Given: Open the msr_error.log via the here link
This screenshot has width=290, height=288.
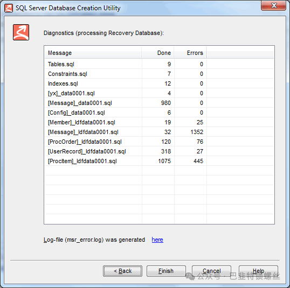Looking at the screenshot, I should click(157, 240).
